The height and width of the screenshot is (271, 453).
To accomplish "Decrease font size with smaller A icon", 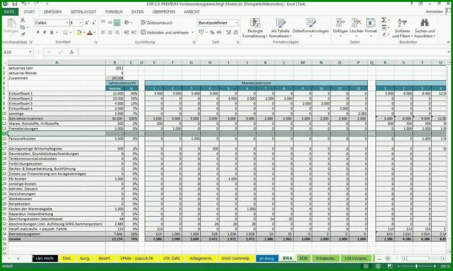I will tap(94, 23).
